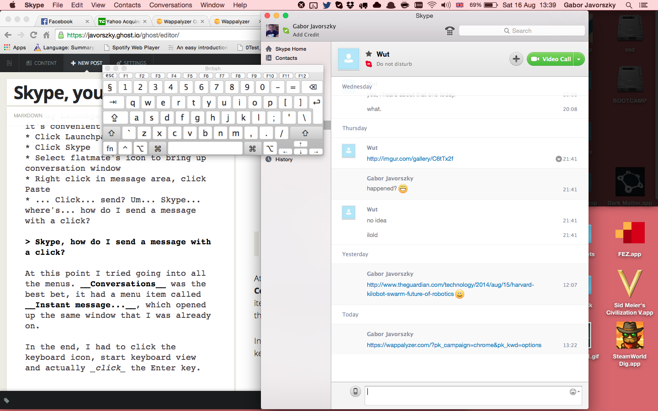Open Contacts in Skype sidebar
Viewport: 658px width, 411px height.
pyautogui.click(x=286, y=58)
